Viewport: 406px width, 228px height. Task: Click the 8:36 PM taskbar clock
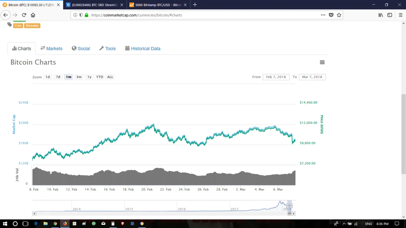pyautogui.click(x=383, y=224)
